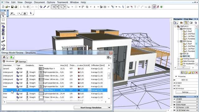The width and height of the screenshot is (199, 112).
Task: Collapse the VillaFunk11 tree root
Action: point(175,26)
